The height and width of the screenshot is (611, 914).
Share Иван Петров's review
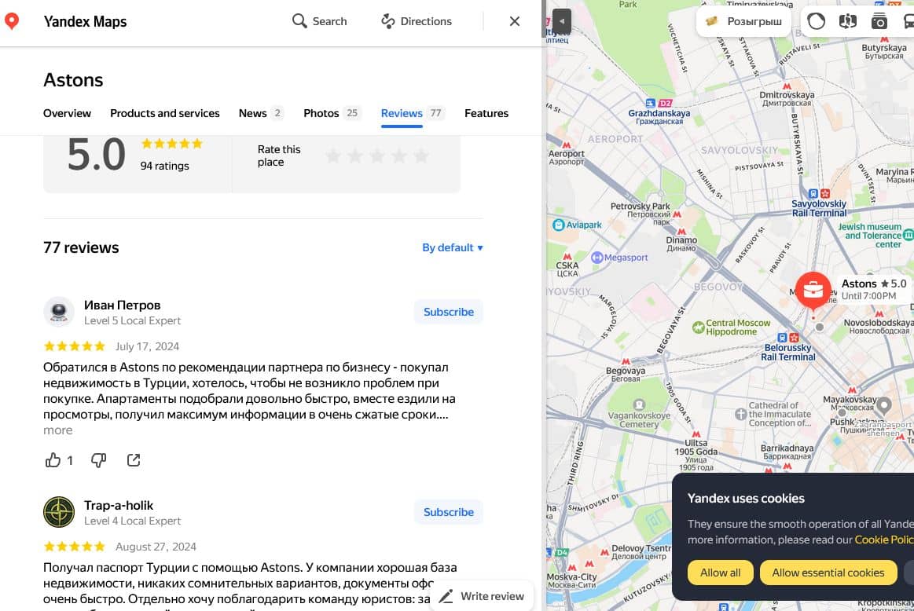(x=134, y=460)
